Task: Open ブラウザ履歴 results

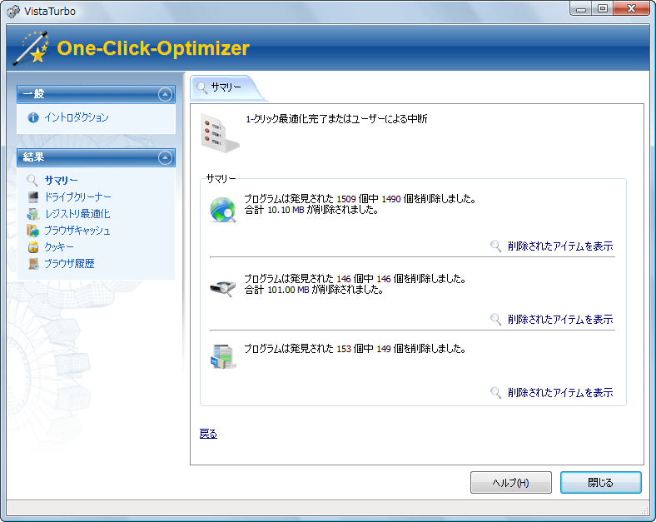Action: coord(69,264)
